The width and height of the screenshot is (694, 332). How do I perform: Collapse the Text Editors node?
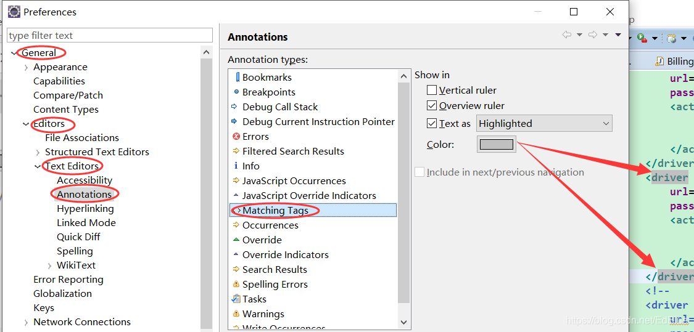(x=38, y=166)
